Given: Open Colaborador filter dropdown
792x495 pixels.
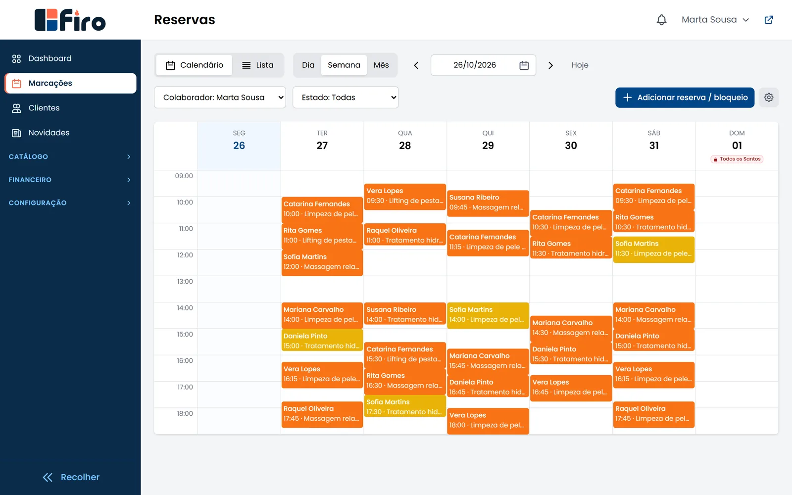Looking at the screenshot, I should (220, 98).
